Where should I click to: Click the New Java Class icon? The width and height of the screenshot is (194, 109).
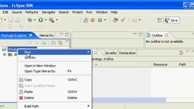pos(100,20)
